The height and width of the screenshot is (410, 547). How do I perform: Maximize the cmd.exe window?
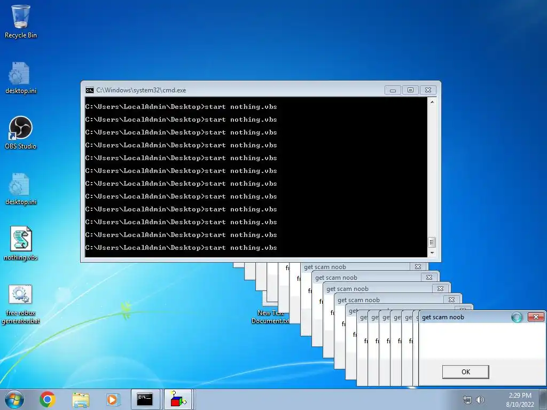(410, 90)
